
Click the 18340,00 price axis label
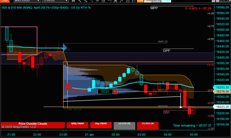[x=222, y=74]
